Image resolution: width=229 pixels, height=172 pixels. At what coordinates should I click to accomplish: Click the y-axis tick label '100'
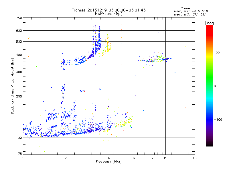coord(19,138)
